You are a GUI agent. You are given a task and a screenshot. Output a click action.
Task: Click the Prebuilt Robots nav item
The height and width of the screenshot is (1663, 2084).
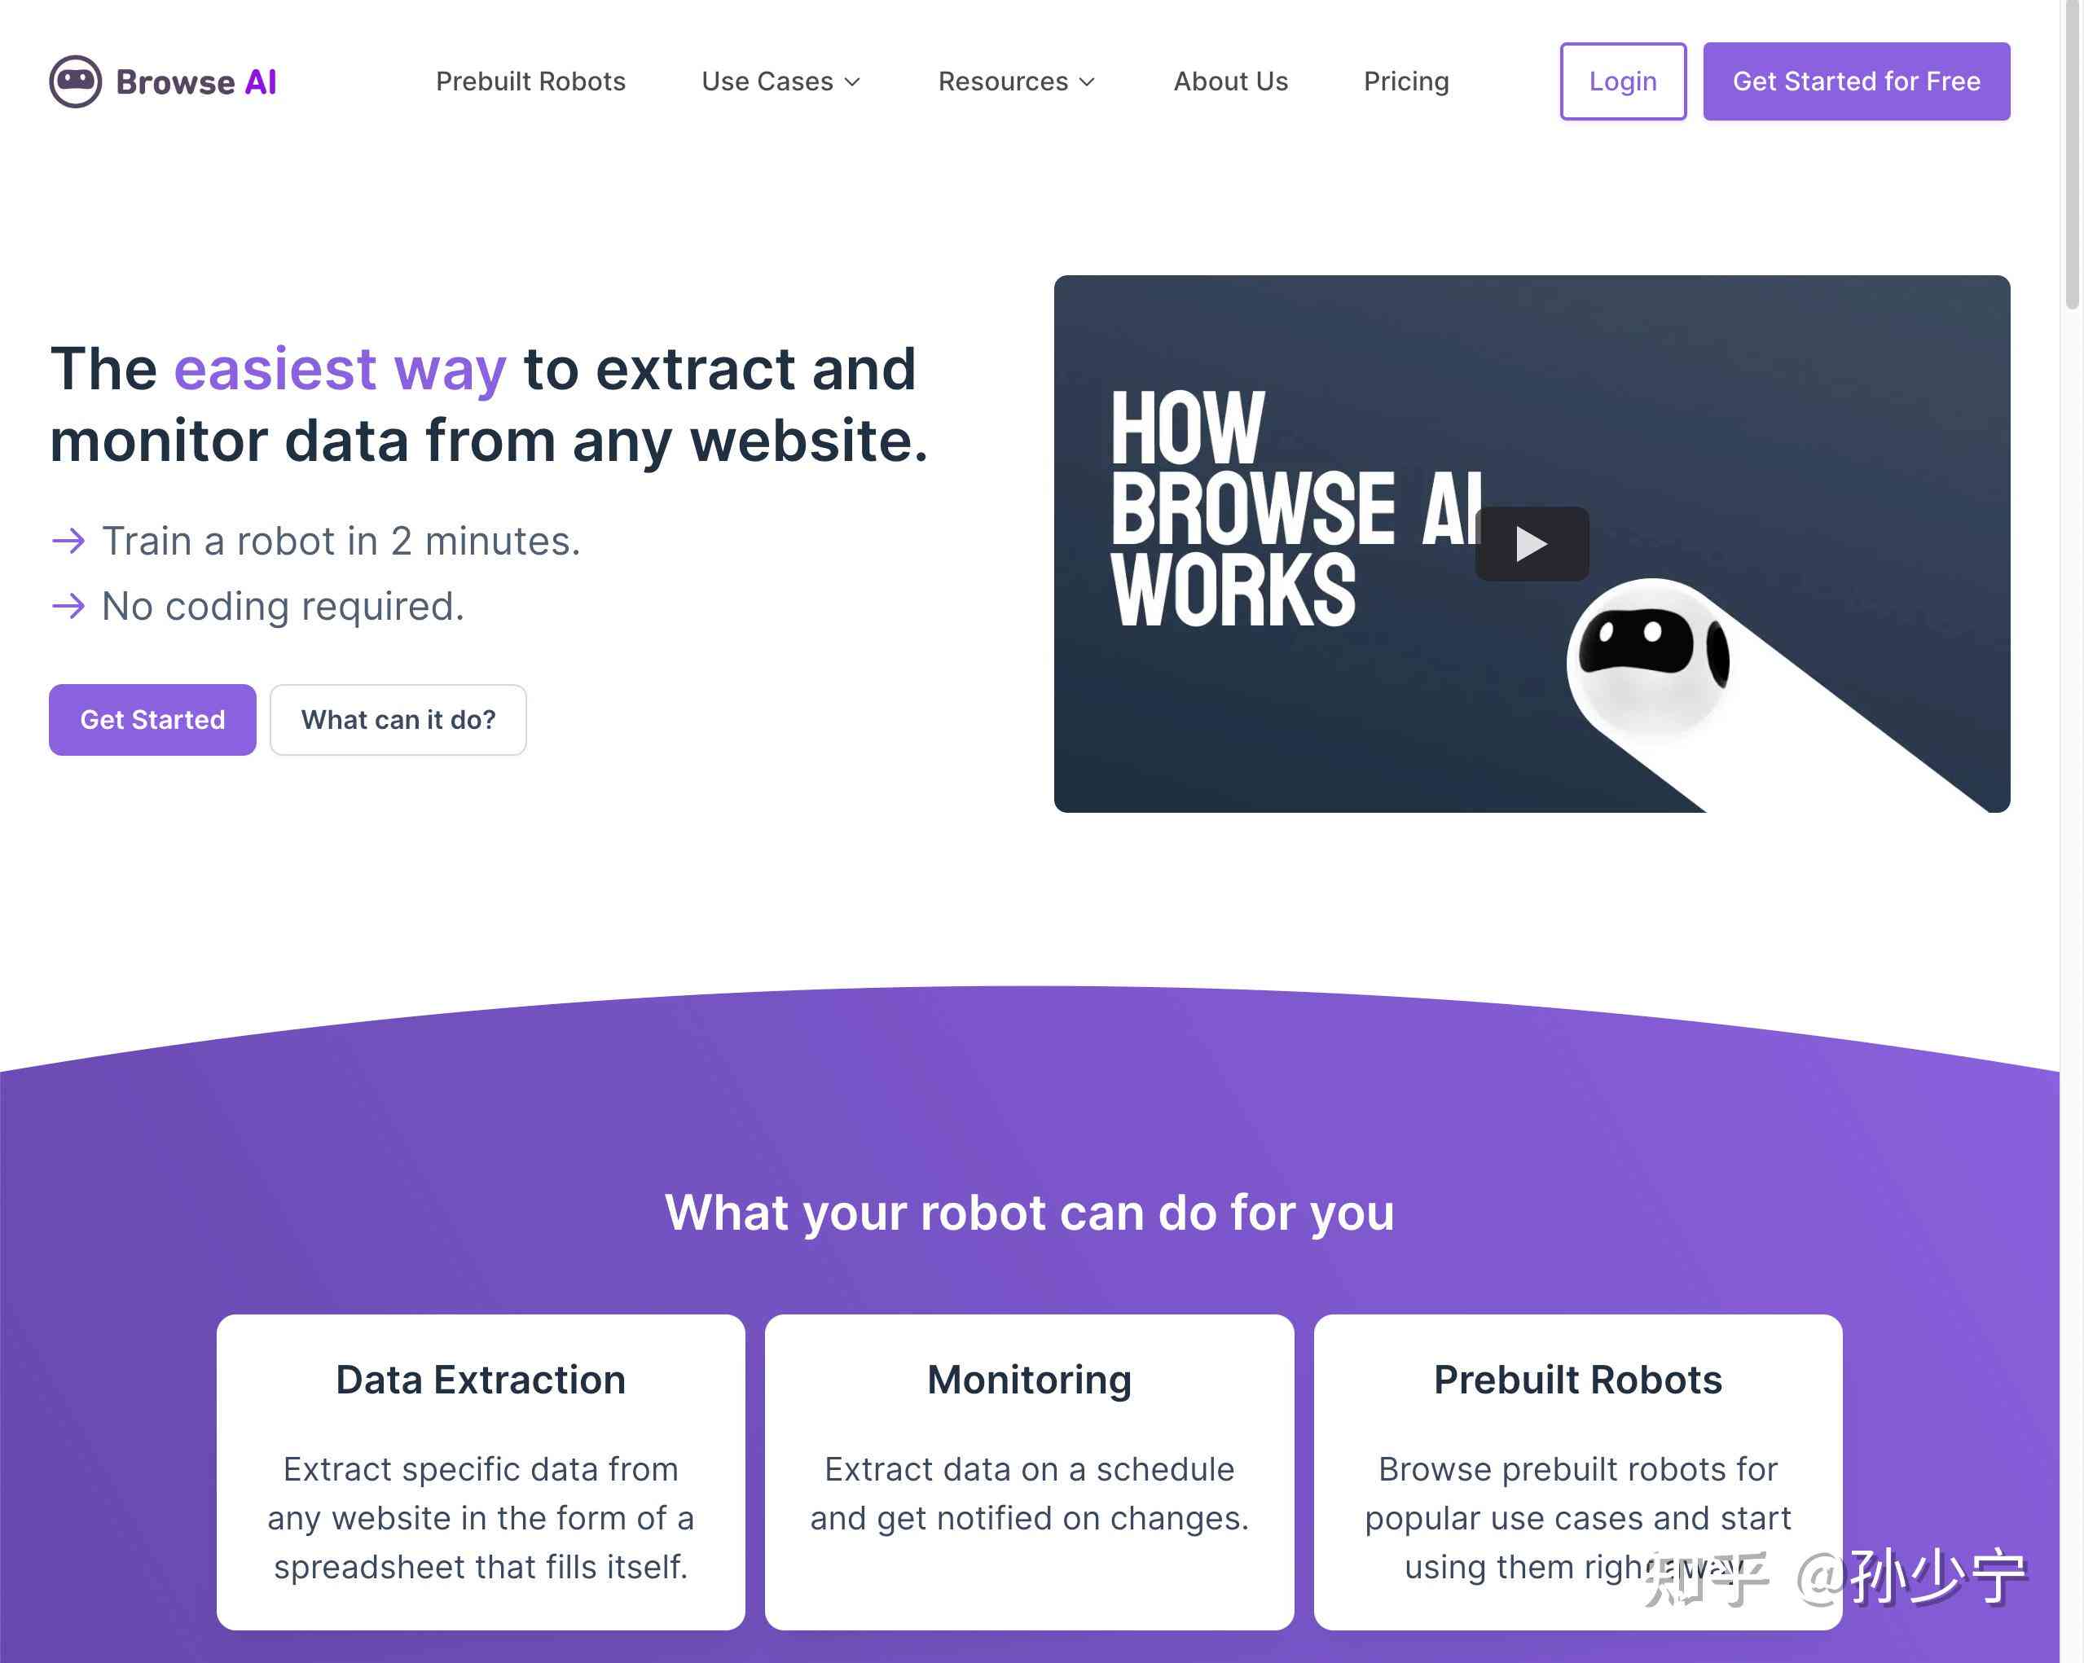[x=530, y=81]
